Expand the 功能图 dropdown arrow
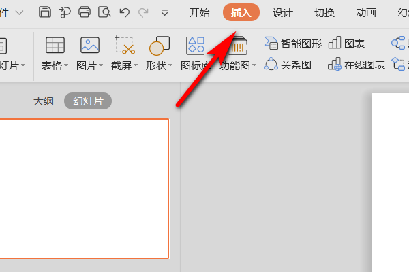 pos(254,65)
